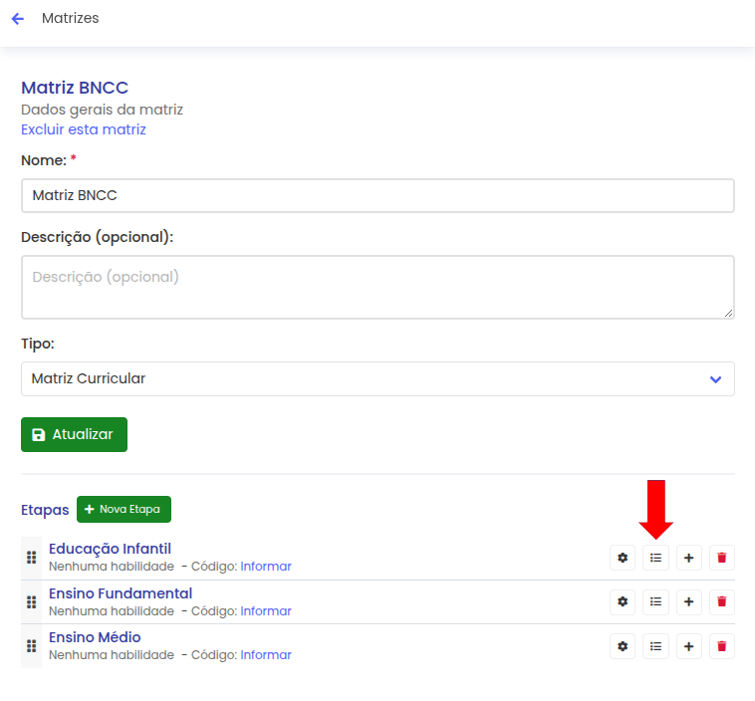Delete Ensino Fundamental with trash icon
The width and height of the screenshot is (755, 701).
pos(722,601)
